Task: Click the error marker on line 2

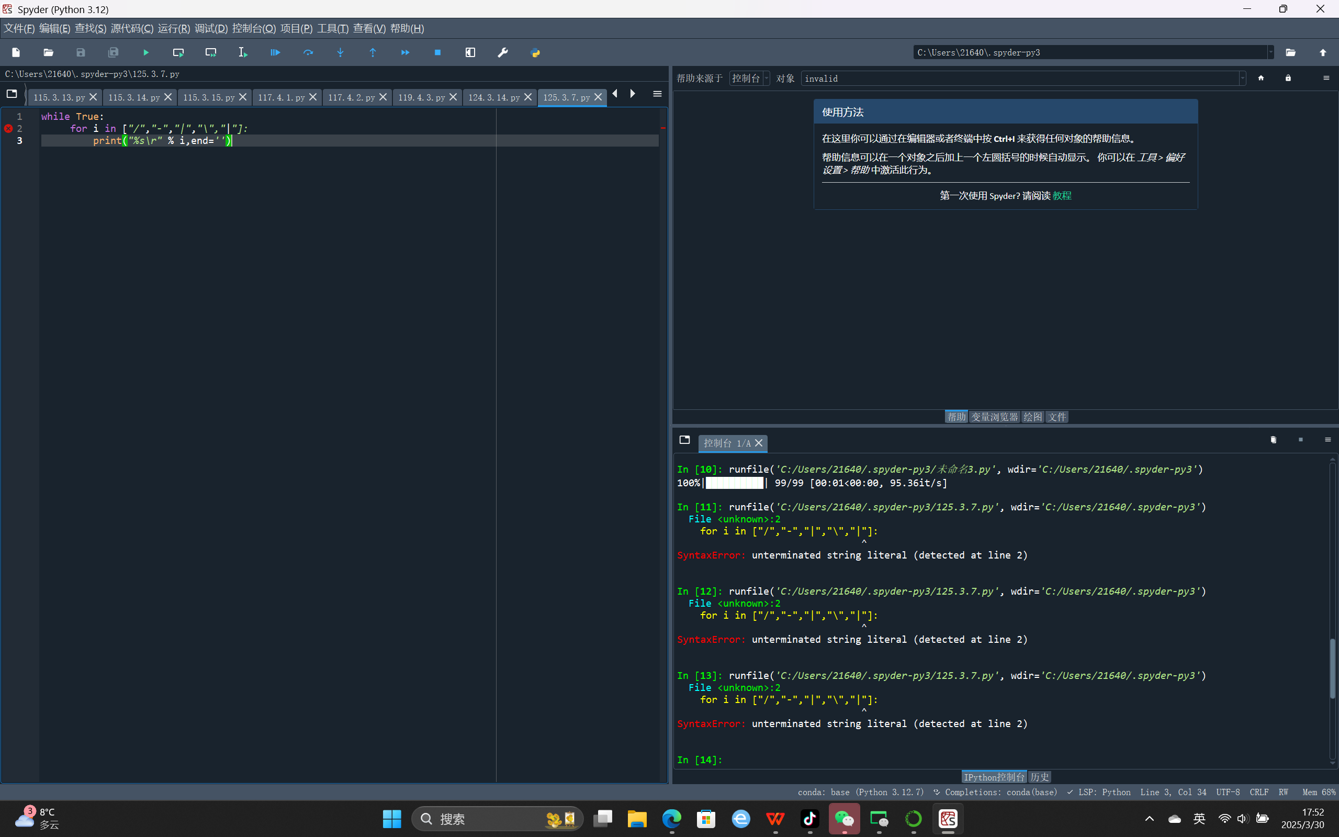Action: pyautogui.click(x=8, y=128)
